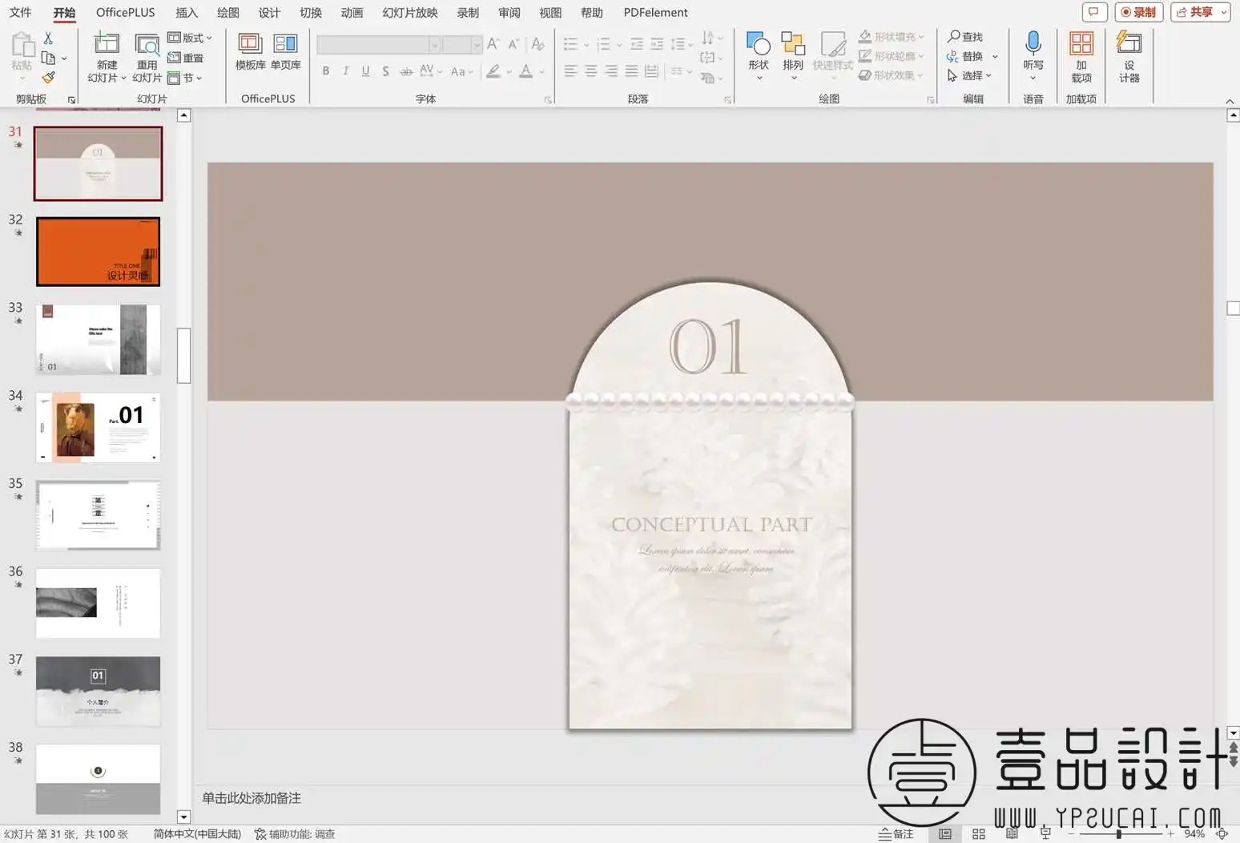The width and height of the screenshot is (1240, 843).
Task: Click the Copy icon
Action: [48, 58]
